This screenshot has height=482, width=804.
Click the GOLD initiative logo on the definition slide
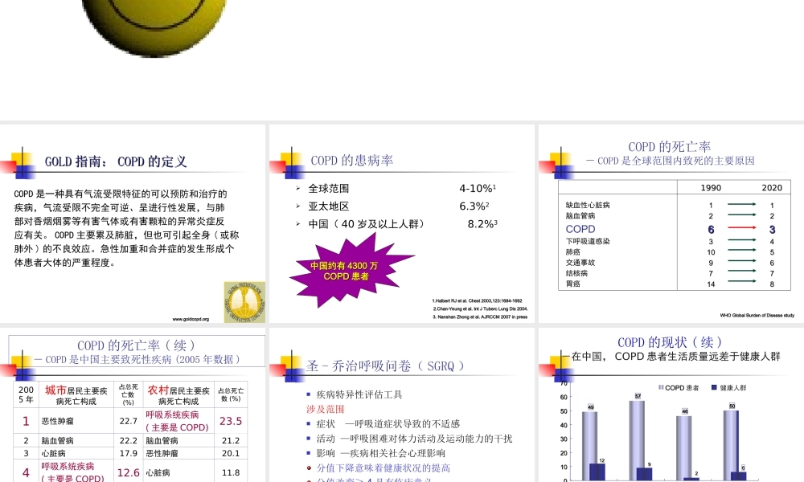(244, 299)
